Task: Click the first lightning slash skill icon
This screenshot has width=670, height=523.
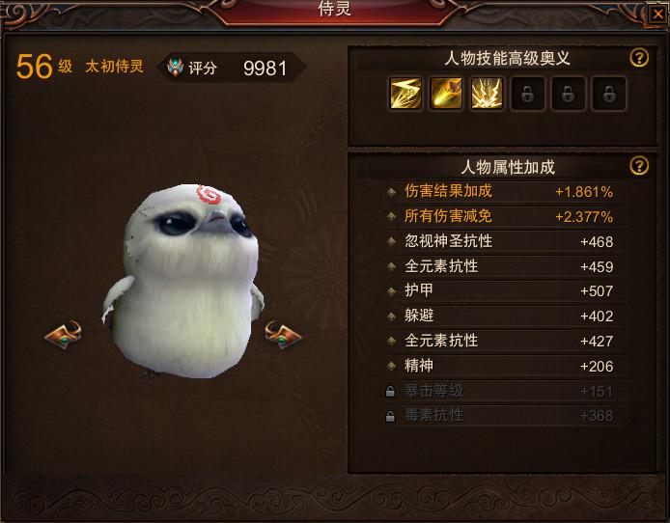Action: tap(405, 93)
